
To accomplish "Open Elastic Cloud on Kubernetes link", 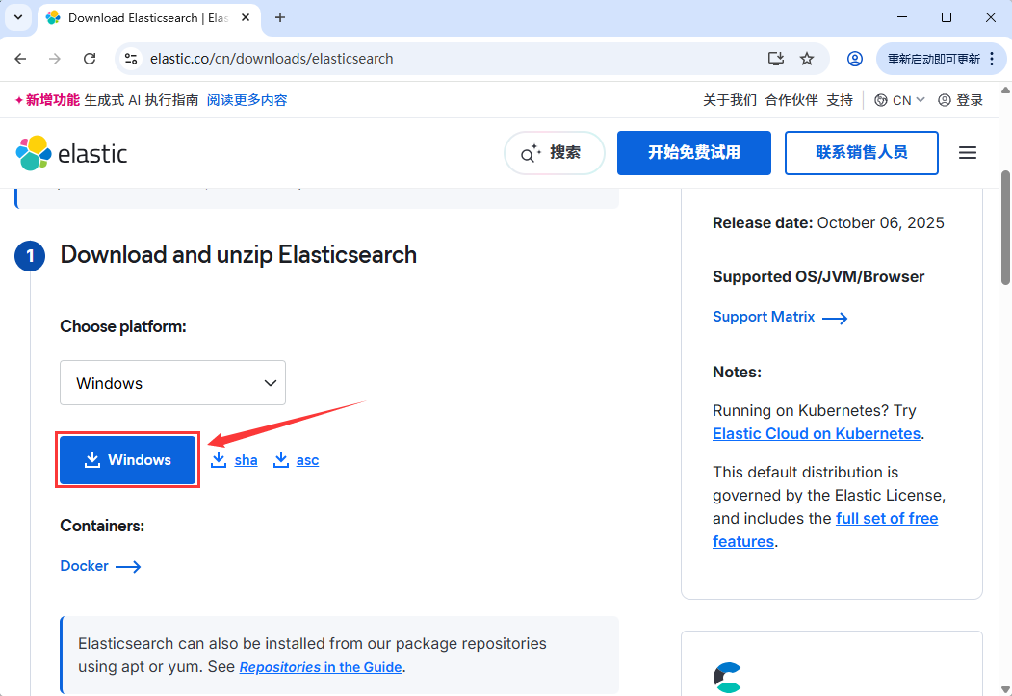I will pos(817,433).
